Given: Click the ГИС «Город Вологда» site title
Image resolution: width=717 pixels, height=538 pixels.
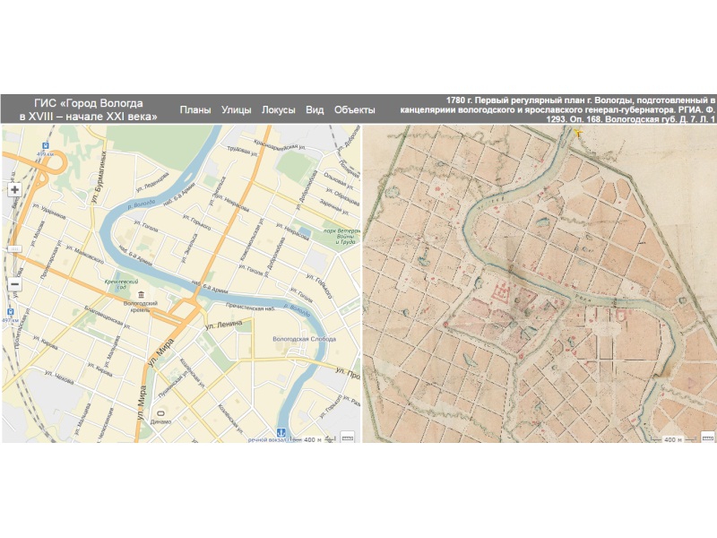Looking at the screenshot, I should (89, 109).
